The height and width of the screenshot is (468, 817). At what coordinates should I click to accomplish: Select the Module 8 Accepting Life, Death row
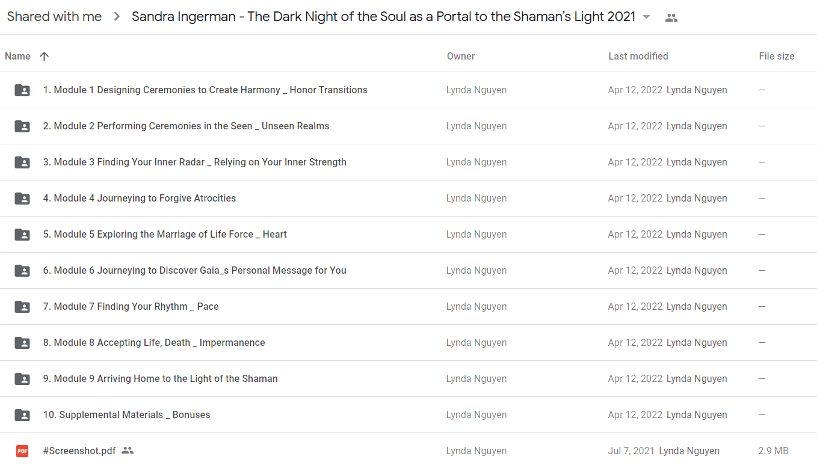pos(408,343)
